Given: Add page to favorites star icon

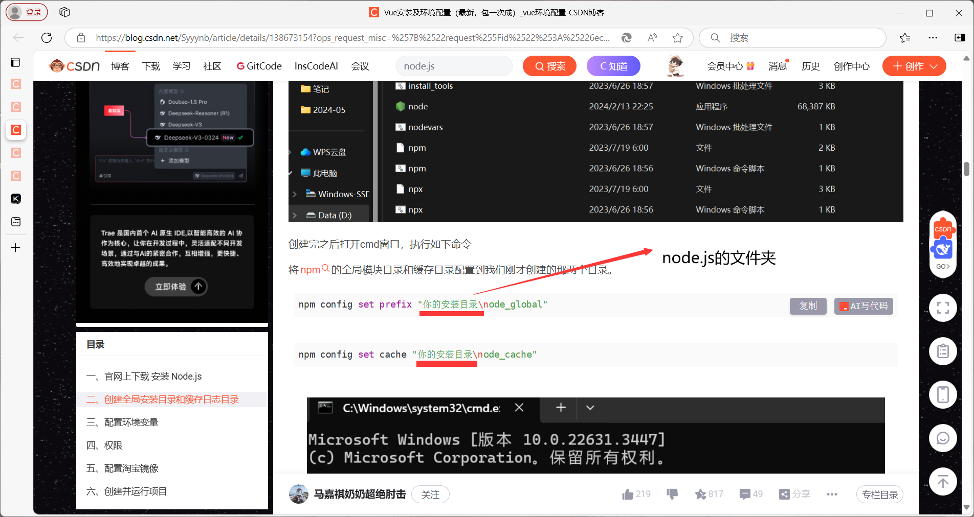Looking at the screenshot, I should pyautogui.click(x=678, y=38).
